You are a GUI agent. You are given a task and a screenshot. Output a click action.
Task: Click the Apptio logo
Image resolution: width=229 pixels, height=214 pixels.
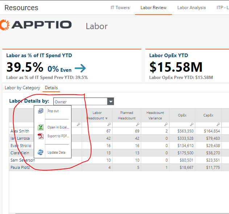point(36,25)
